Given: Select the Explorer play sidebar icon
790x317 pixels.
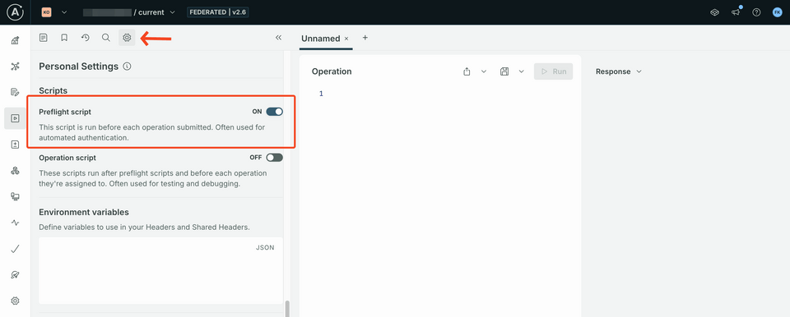Looking at the screenshot, I should 15,118.
